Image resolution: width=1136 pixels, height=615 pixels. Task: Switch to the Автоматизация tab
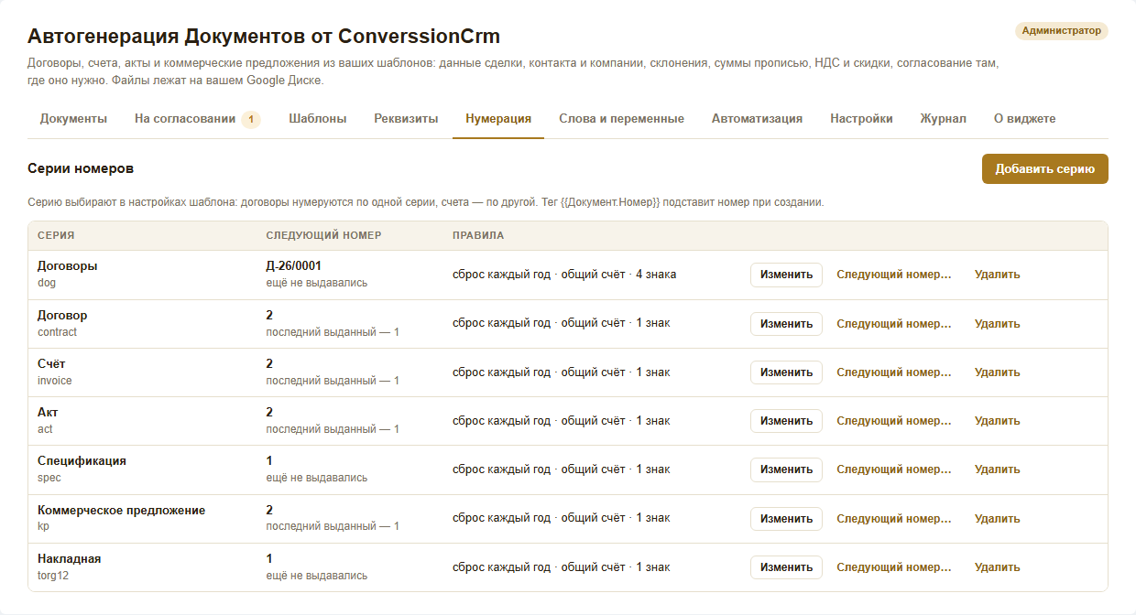click(x=757, y=119)
